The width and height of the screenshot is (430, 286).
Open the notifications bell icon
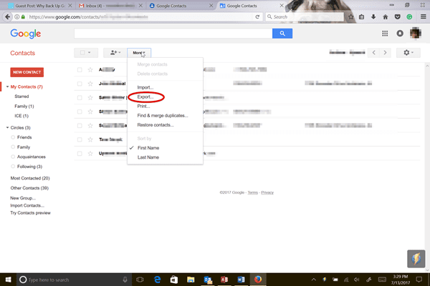[x=400, y=34]
